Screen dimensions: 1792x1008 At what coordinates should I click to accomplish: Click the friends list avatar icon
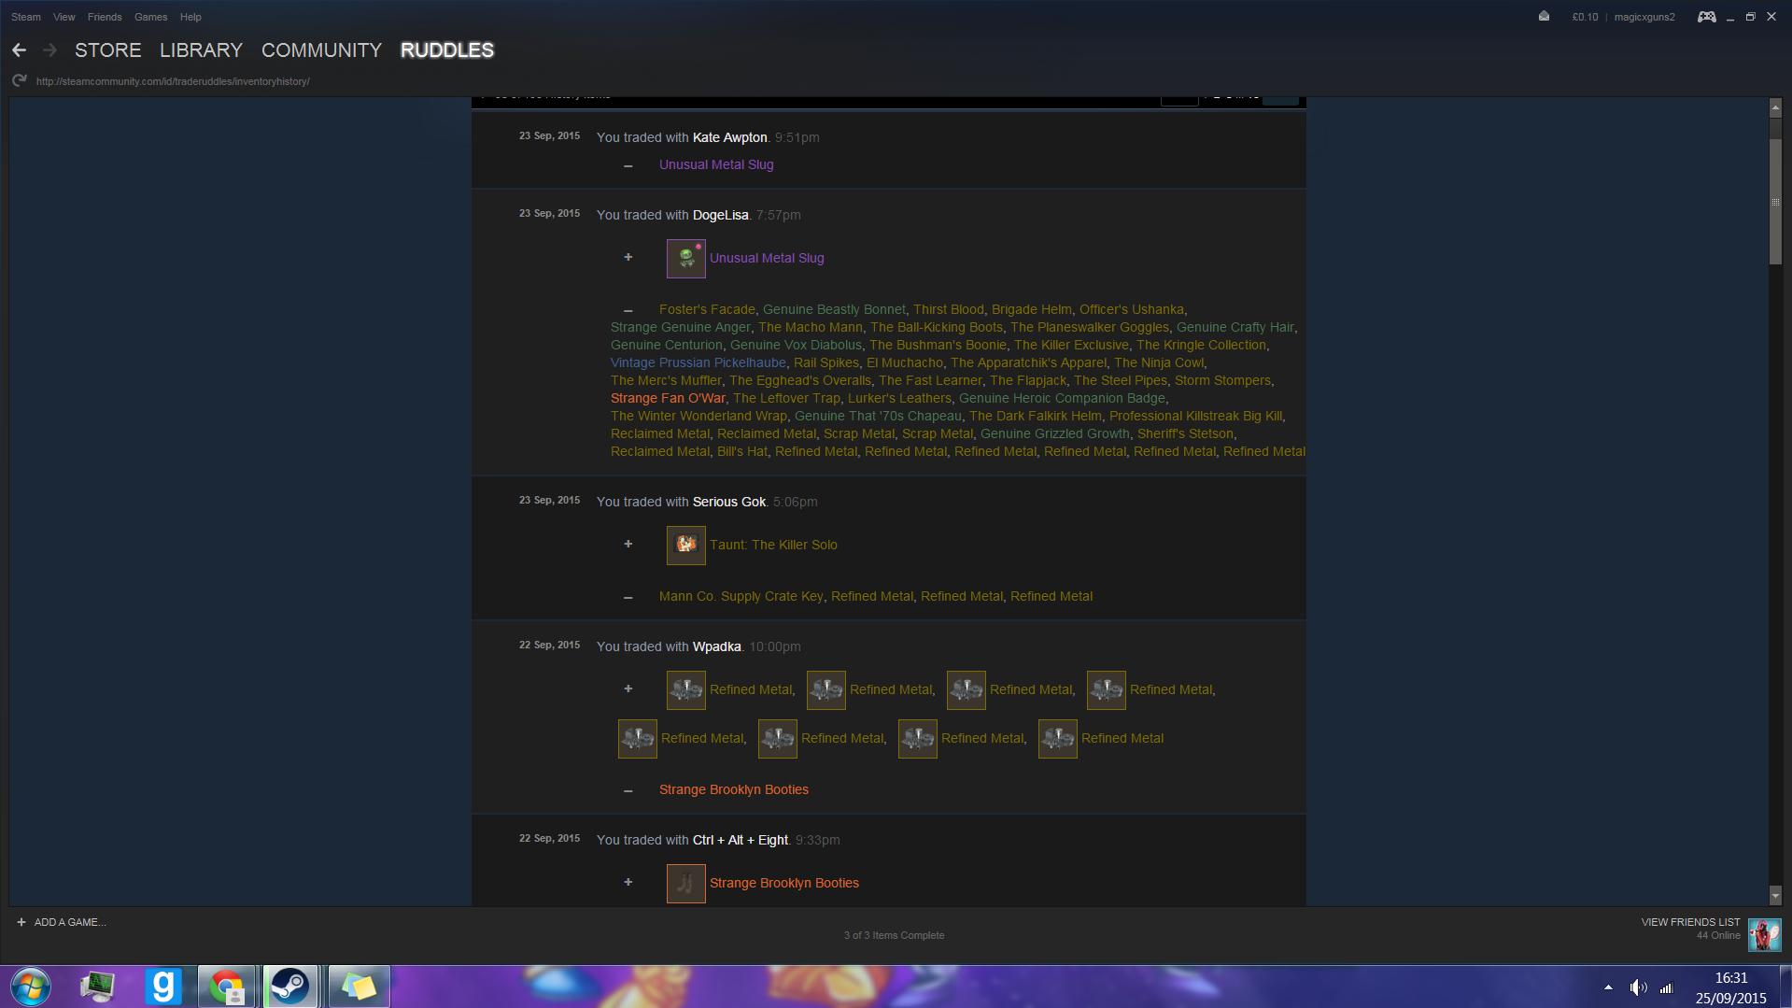coord(1764,934)
